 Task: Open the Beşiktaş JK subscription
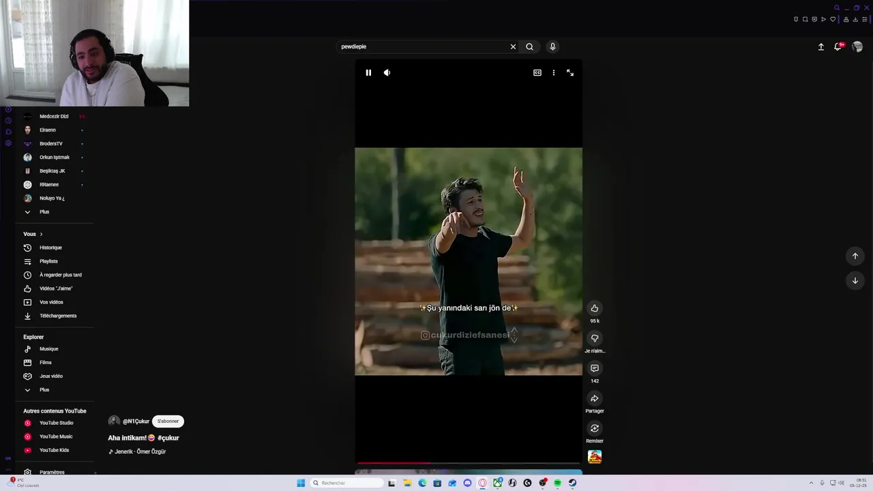[54, 171]
